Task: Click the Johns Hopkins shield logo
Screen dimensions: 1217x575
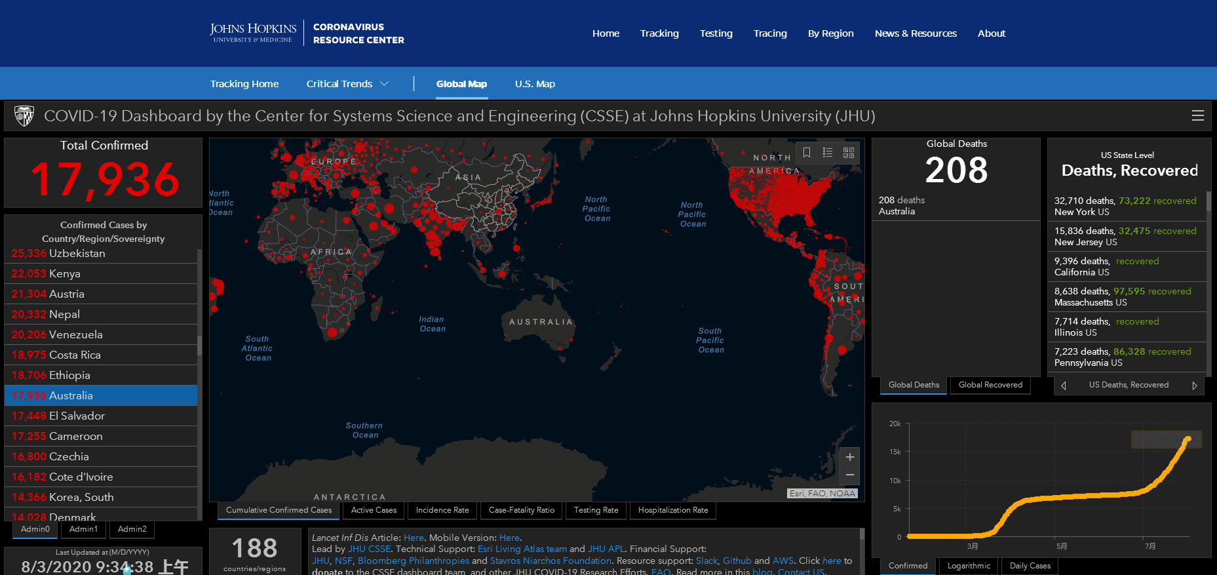Action: 24,116
